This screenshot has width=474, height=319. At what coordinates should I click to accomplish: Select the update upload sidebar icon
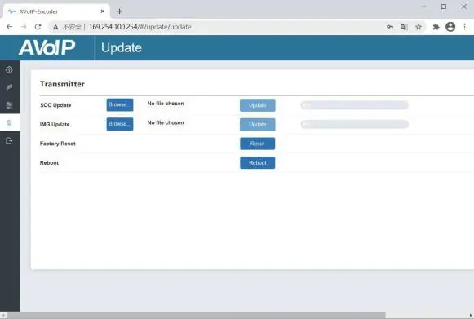coord(9,122)
